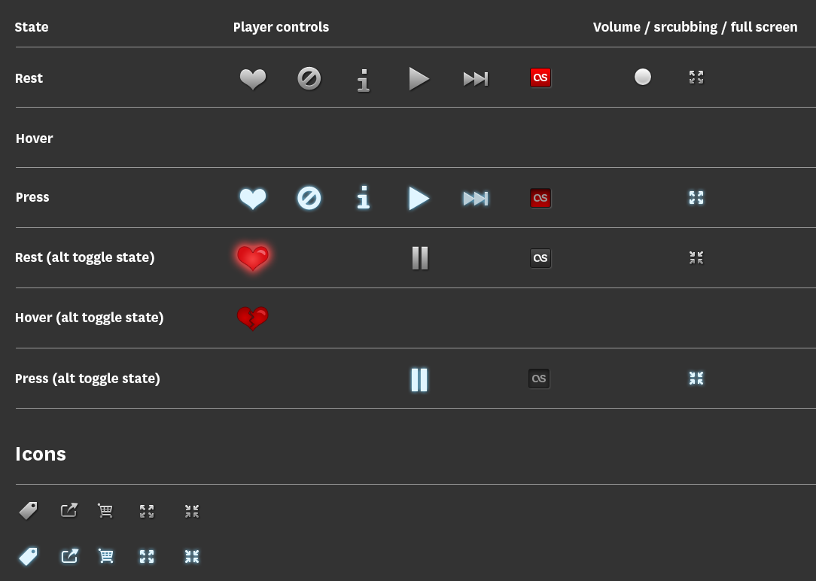Click the blue collapse fullscreen icon in bottom row
Image resolution: width=816 pixels, height=581 pixels.
[192, 557]
